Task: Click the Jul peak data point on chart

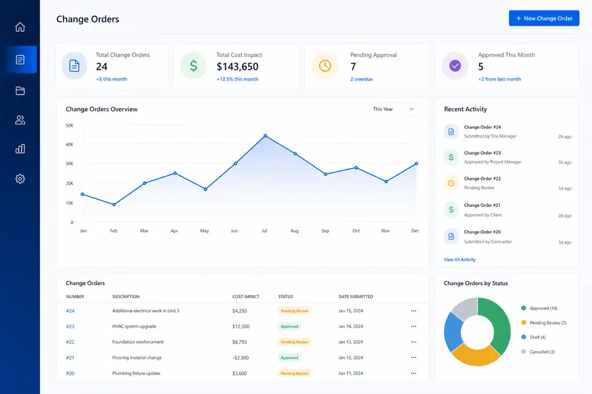Action: [x=265, y=136]
